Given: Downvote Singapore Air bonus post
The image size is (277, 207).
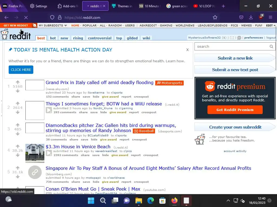Looking at the screenshot, I should (18, 177).
